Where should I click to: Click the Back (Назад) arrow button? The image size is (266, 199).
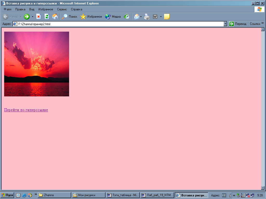click(10, 17)
